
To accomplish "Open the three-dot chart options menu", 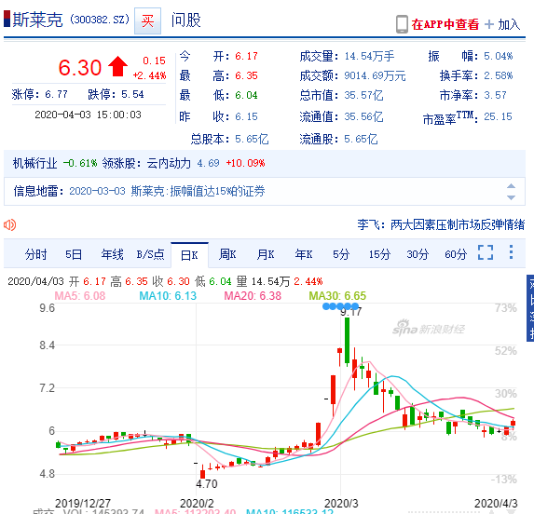I will (511, 252).
